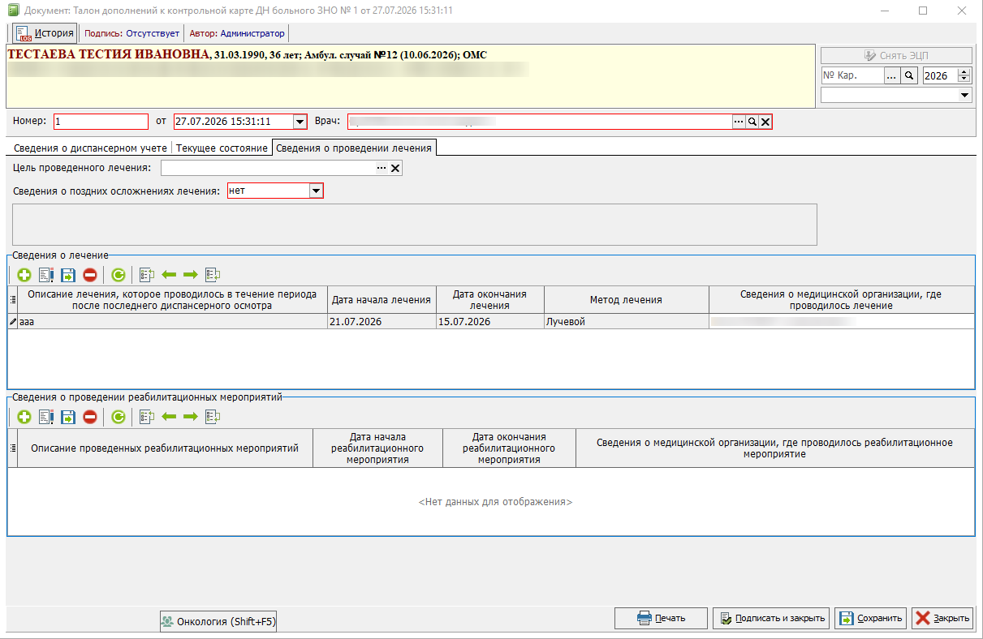Open column chooser of rehabilitation grid header
Image resolution: width=983 pixels, height=639 pixels.
click(12, 448)
